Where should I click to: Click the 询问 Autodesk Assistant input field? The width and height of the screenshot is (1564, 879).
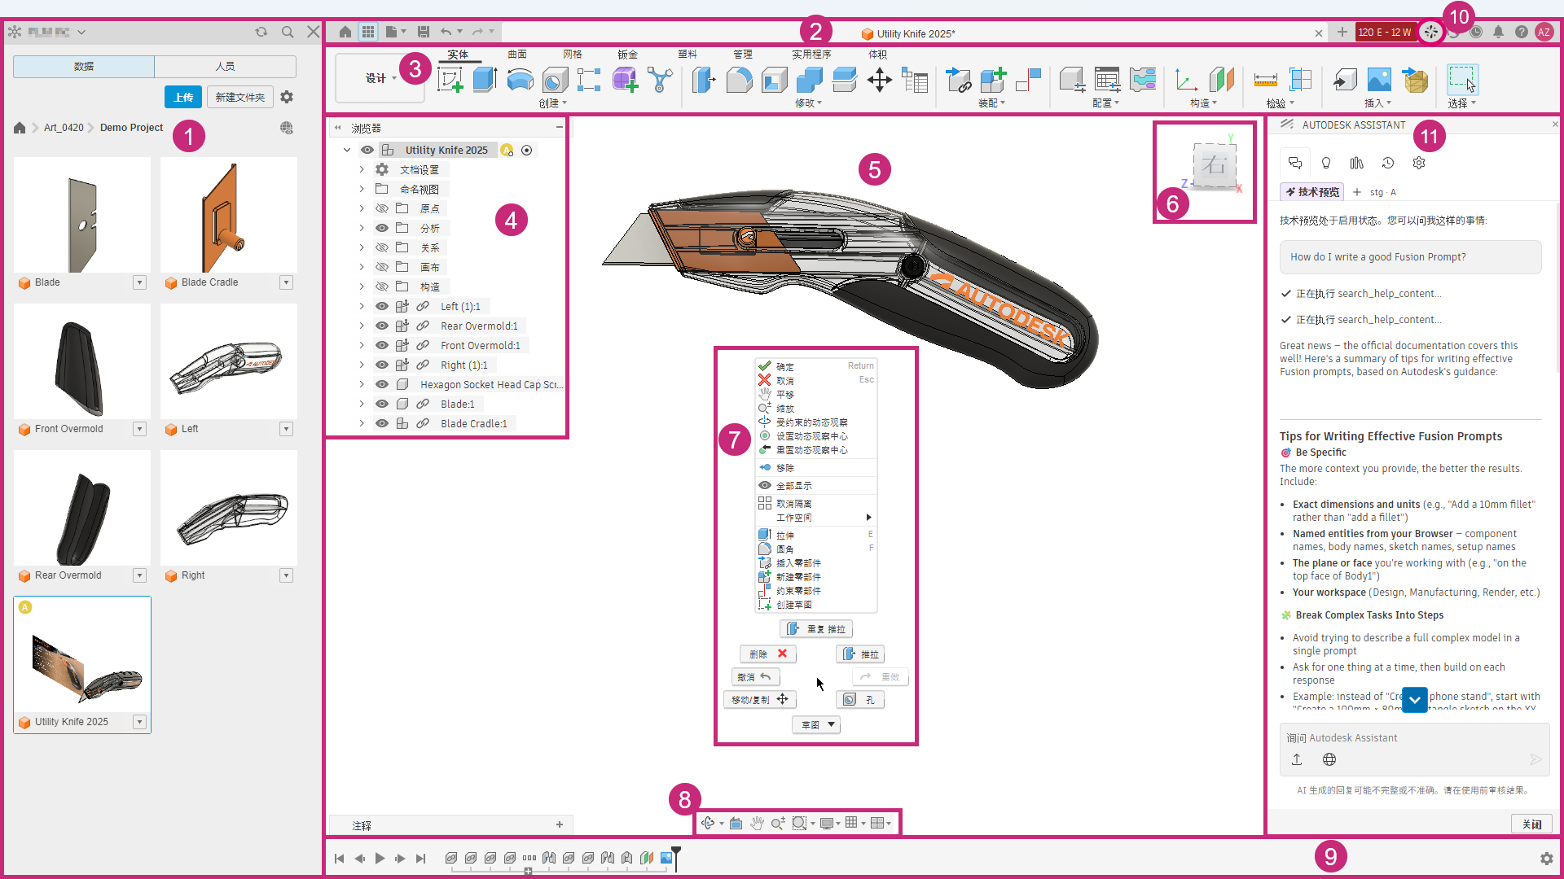point(1414,738)
